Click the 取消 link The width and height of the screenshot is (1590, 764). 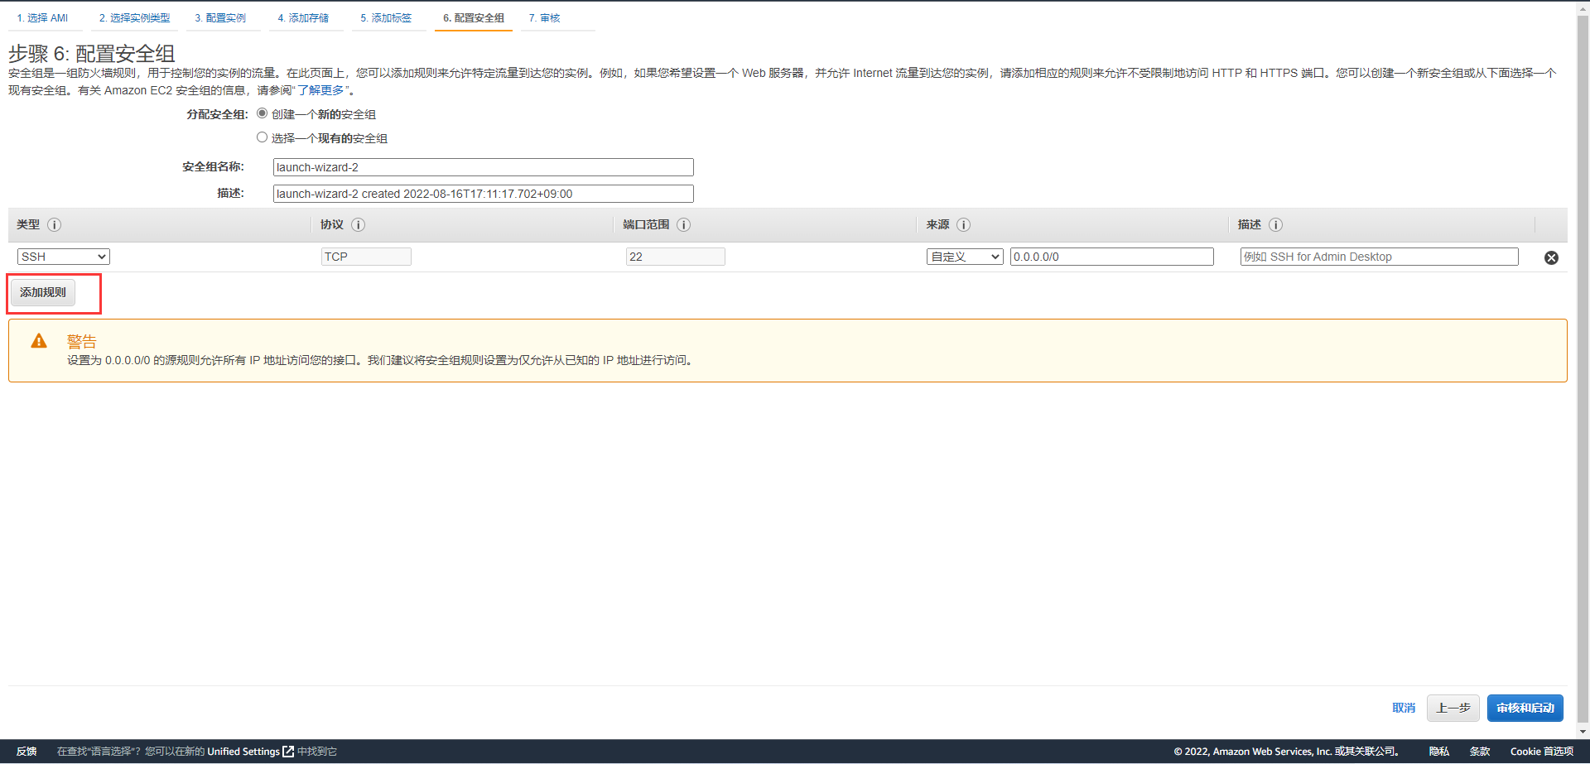(1403, 708)
